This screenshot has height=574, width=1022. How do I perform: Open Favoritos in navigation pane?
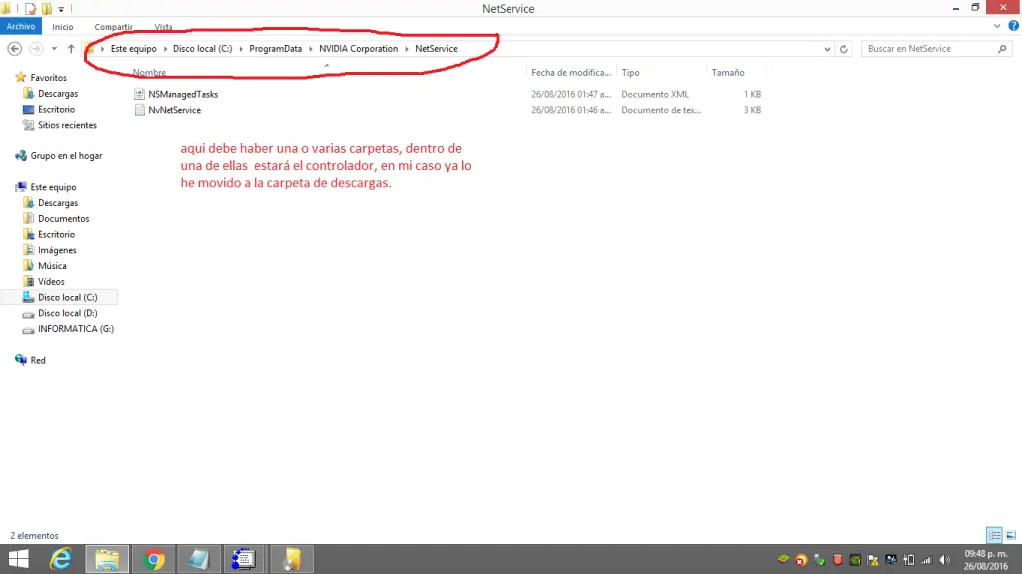(x=48, y=78)
